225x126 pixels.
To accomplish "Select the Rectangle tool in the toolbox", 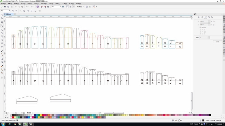I will (x=2, y=37).
